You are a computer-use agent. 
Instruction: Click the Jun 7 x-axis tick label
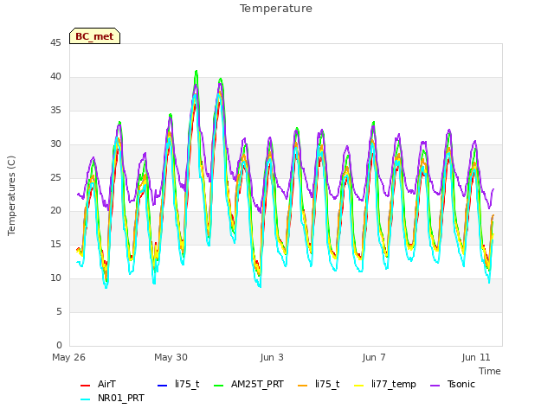tap(374, 357)
